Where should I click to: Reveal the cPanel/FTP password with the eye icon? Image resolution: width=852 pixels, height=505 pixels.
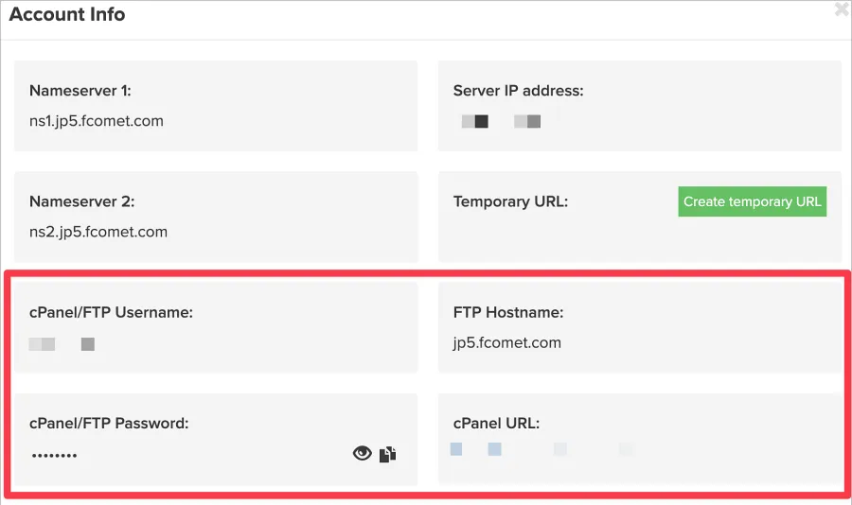tap(362, 454)
